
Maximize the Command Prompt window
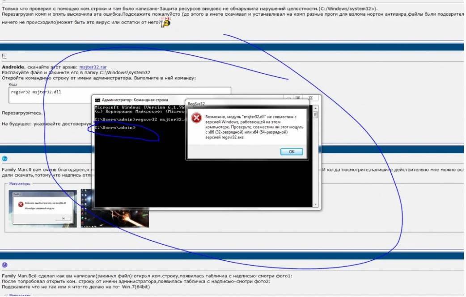(298, 98)
